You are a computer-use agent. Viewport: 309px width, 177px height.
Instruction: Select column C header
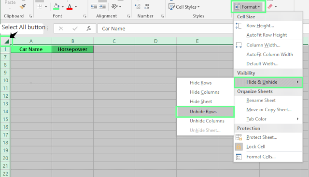pyautogui.click(x=114, y=41)
